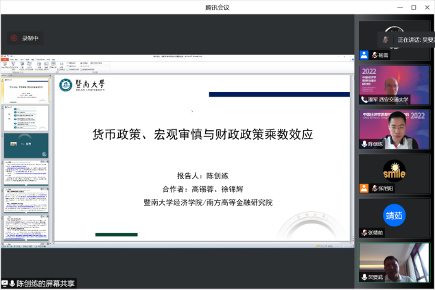Screen dimensions: 435x290
Task: Click the orange host icon beside 张旭阳
Action: pyautogui.click(x=364, y=188)
